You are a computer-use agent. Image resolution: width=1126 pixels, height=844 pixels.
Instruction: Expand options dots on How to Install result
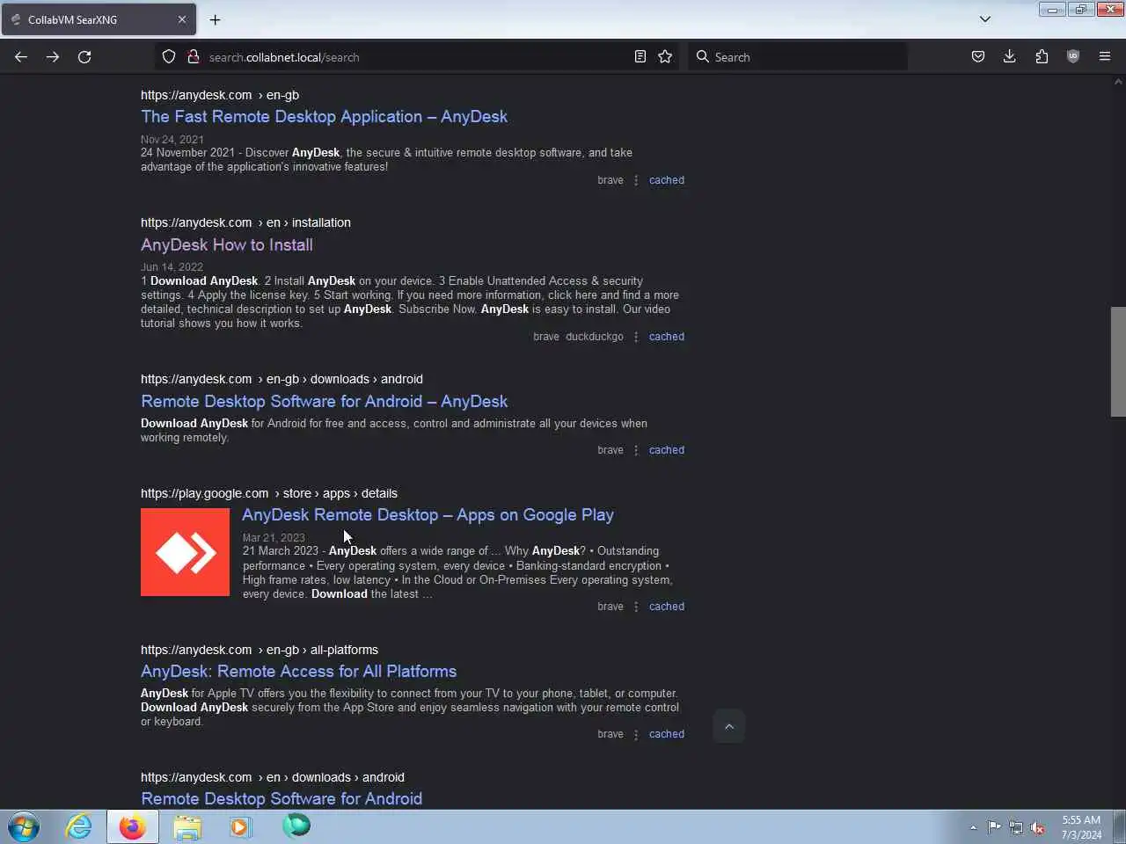636,337
